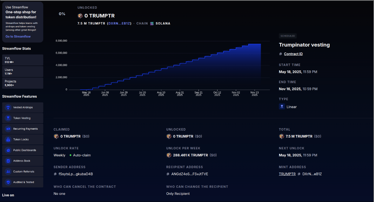Click the Vested Airdrops sidebar icon

[x=8, y=107]
